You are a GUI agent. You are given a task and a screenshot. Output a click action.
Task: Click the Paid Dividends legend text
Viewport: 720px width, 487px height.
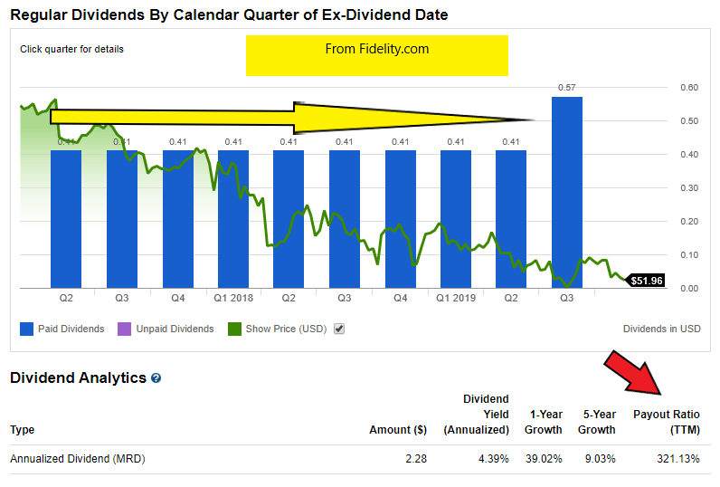coord(71,329)
